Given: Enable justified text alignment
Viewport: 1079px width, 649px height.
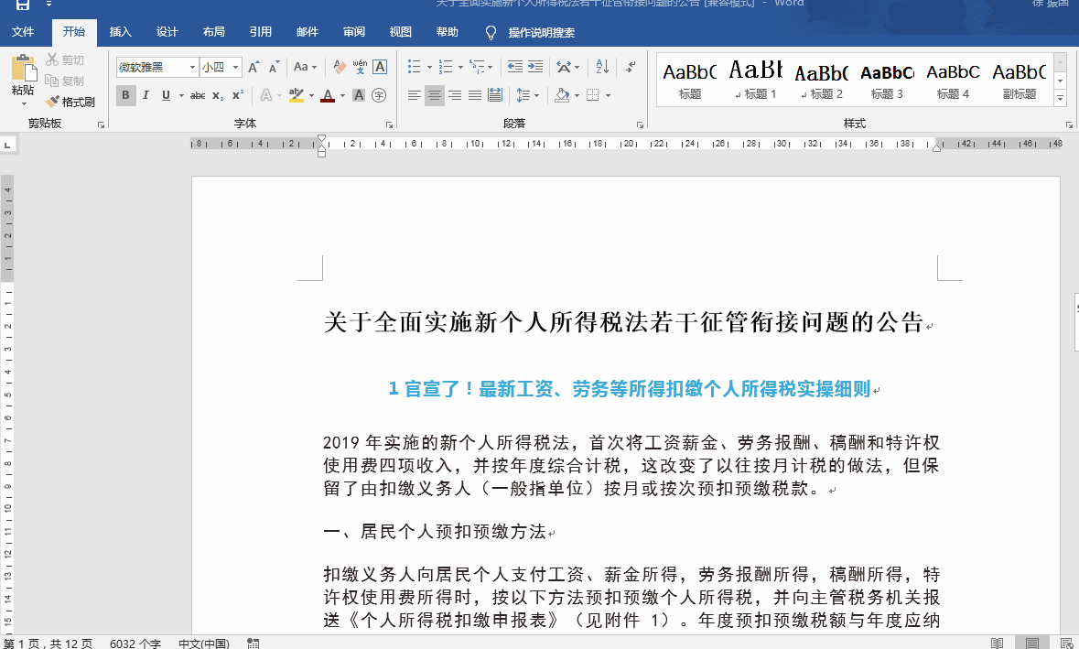Looking at the screenshot, I should pos(475,94).
